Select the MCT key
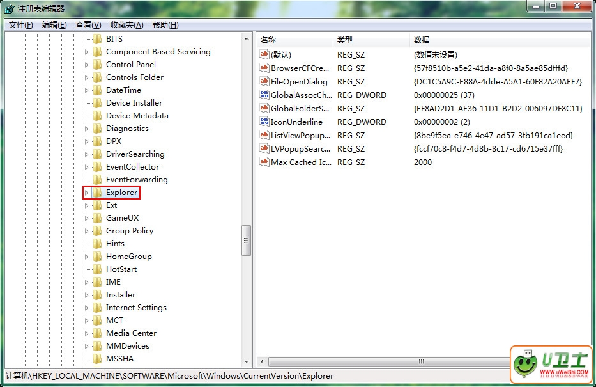The width and height of the screenshot is (596, 387). pos(114,320)
